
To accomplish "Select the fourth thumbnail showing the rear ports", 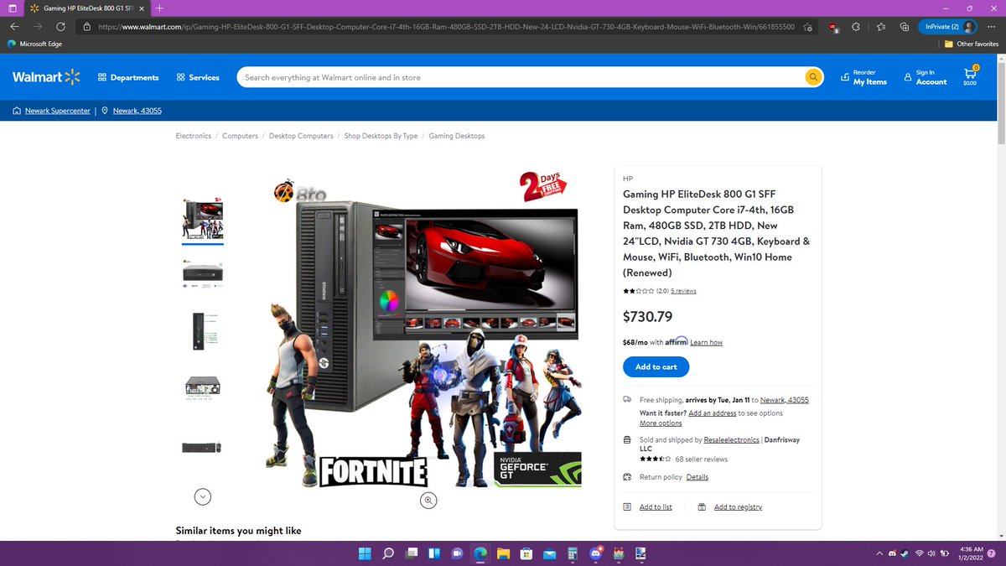I will (x=203, y=387).
